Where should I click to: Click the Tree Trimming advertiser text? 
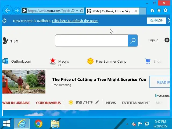(x=62, y=85)
